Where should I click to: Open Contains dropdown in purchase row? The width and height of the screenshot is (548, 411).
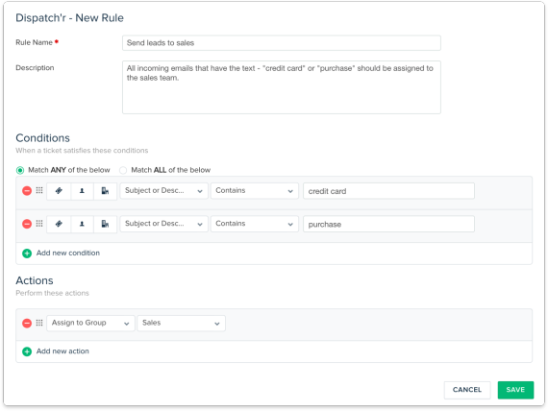(x=255, y=224)
